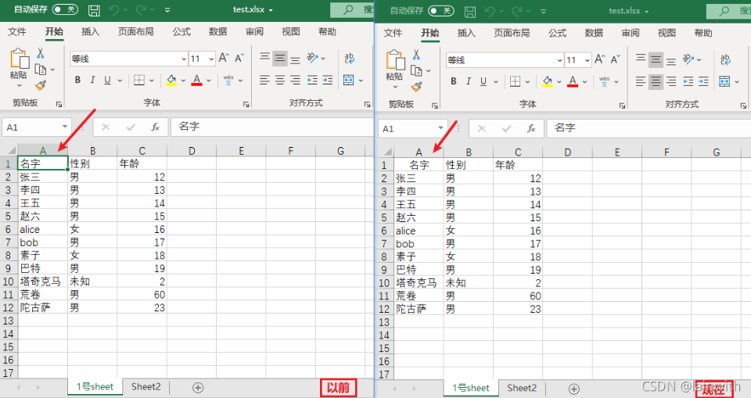Open 插入 tab in left window
This screenshot has height=398, width=751.
[x=90, y=31]
